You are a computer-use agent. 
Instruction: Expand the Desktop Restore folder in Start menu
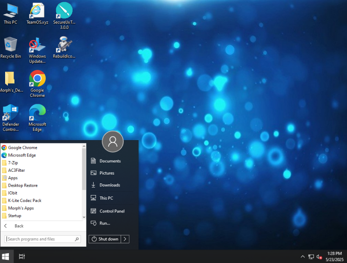tap(41, 185)
